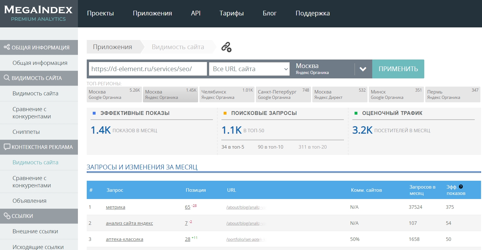Click the add link icon beside breadcrumb
This screenshot has width=482, height=250.
pyautogui.click(x=226, y=47)
